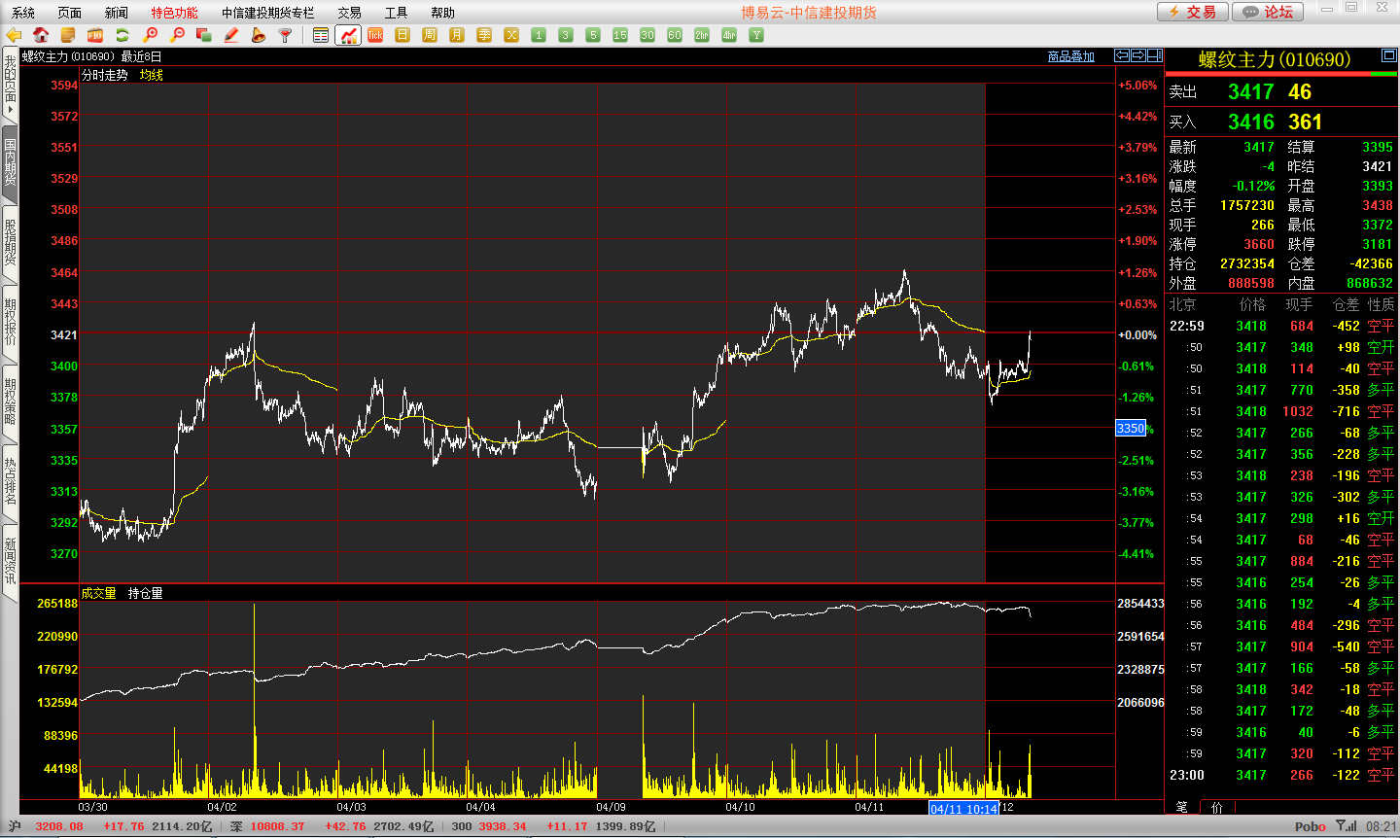Toggle the side panel layout icon
This screenshot has height=838, width=1400.
point(1155,55)
